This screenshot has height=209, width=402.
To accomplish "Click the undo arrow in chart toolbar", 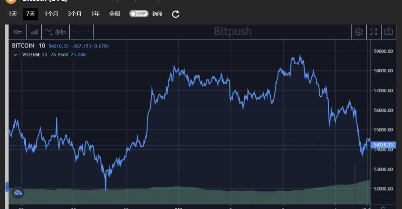I will 76,32.
